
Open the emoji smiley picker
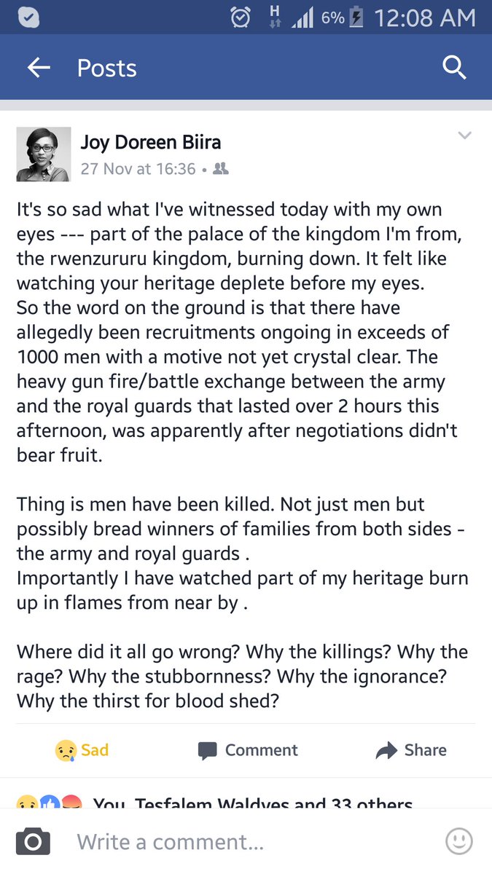pos(459,842)
